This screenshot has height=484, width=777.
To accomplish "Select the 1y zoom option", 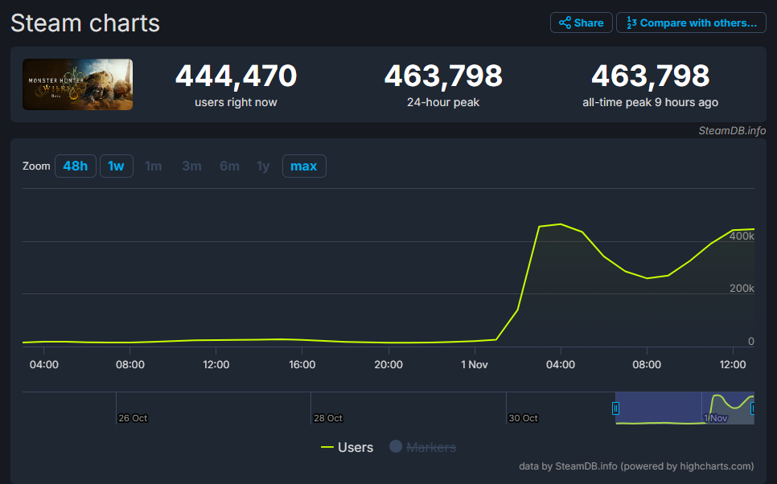I will click(263, 166).
